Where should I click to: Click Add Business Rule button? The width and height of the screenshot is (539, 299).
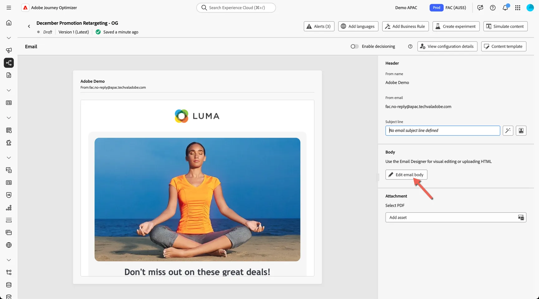point(405,26)
